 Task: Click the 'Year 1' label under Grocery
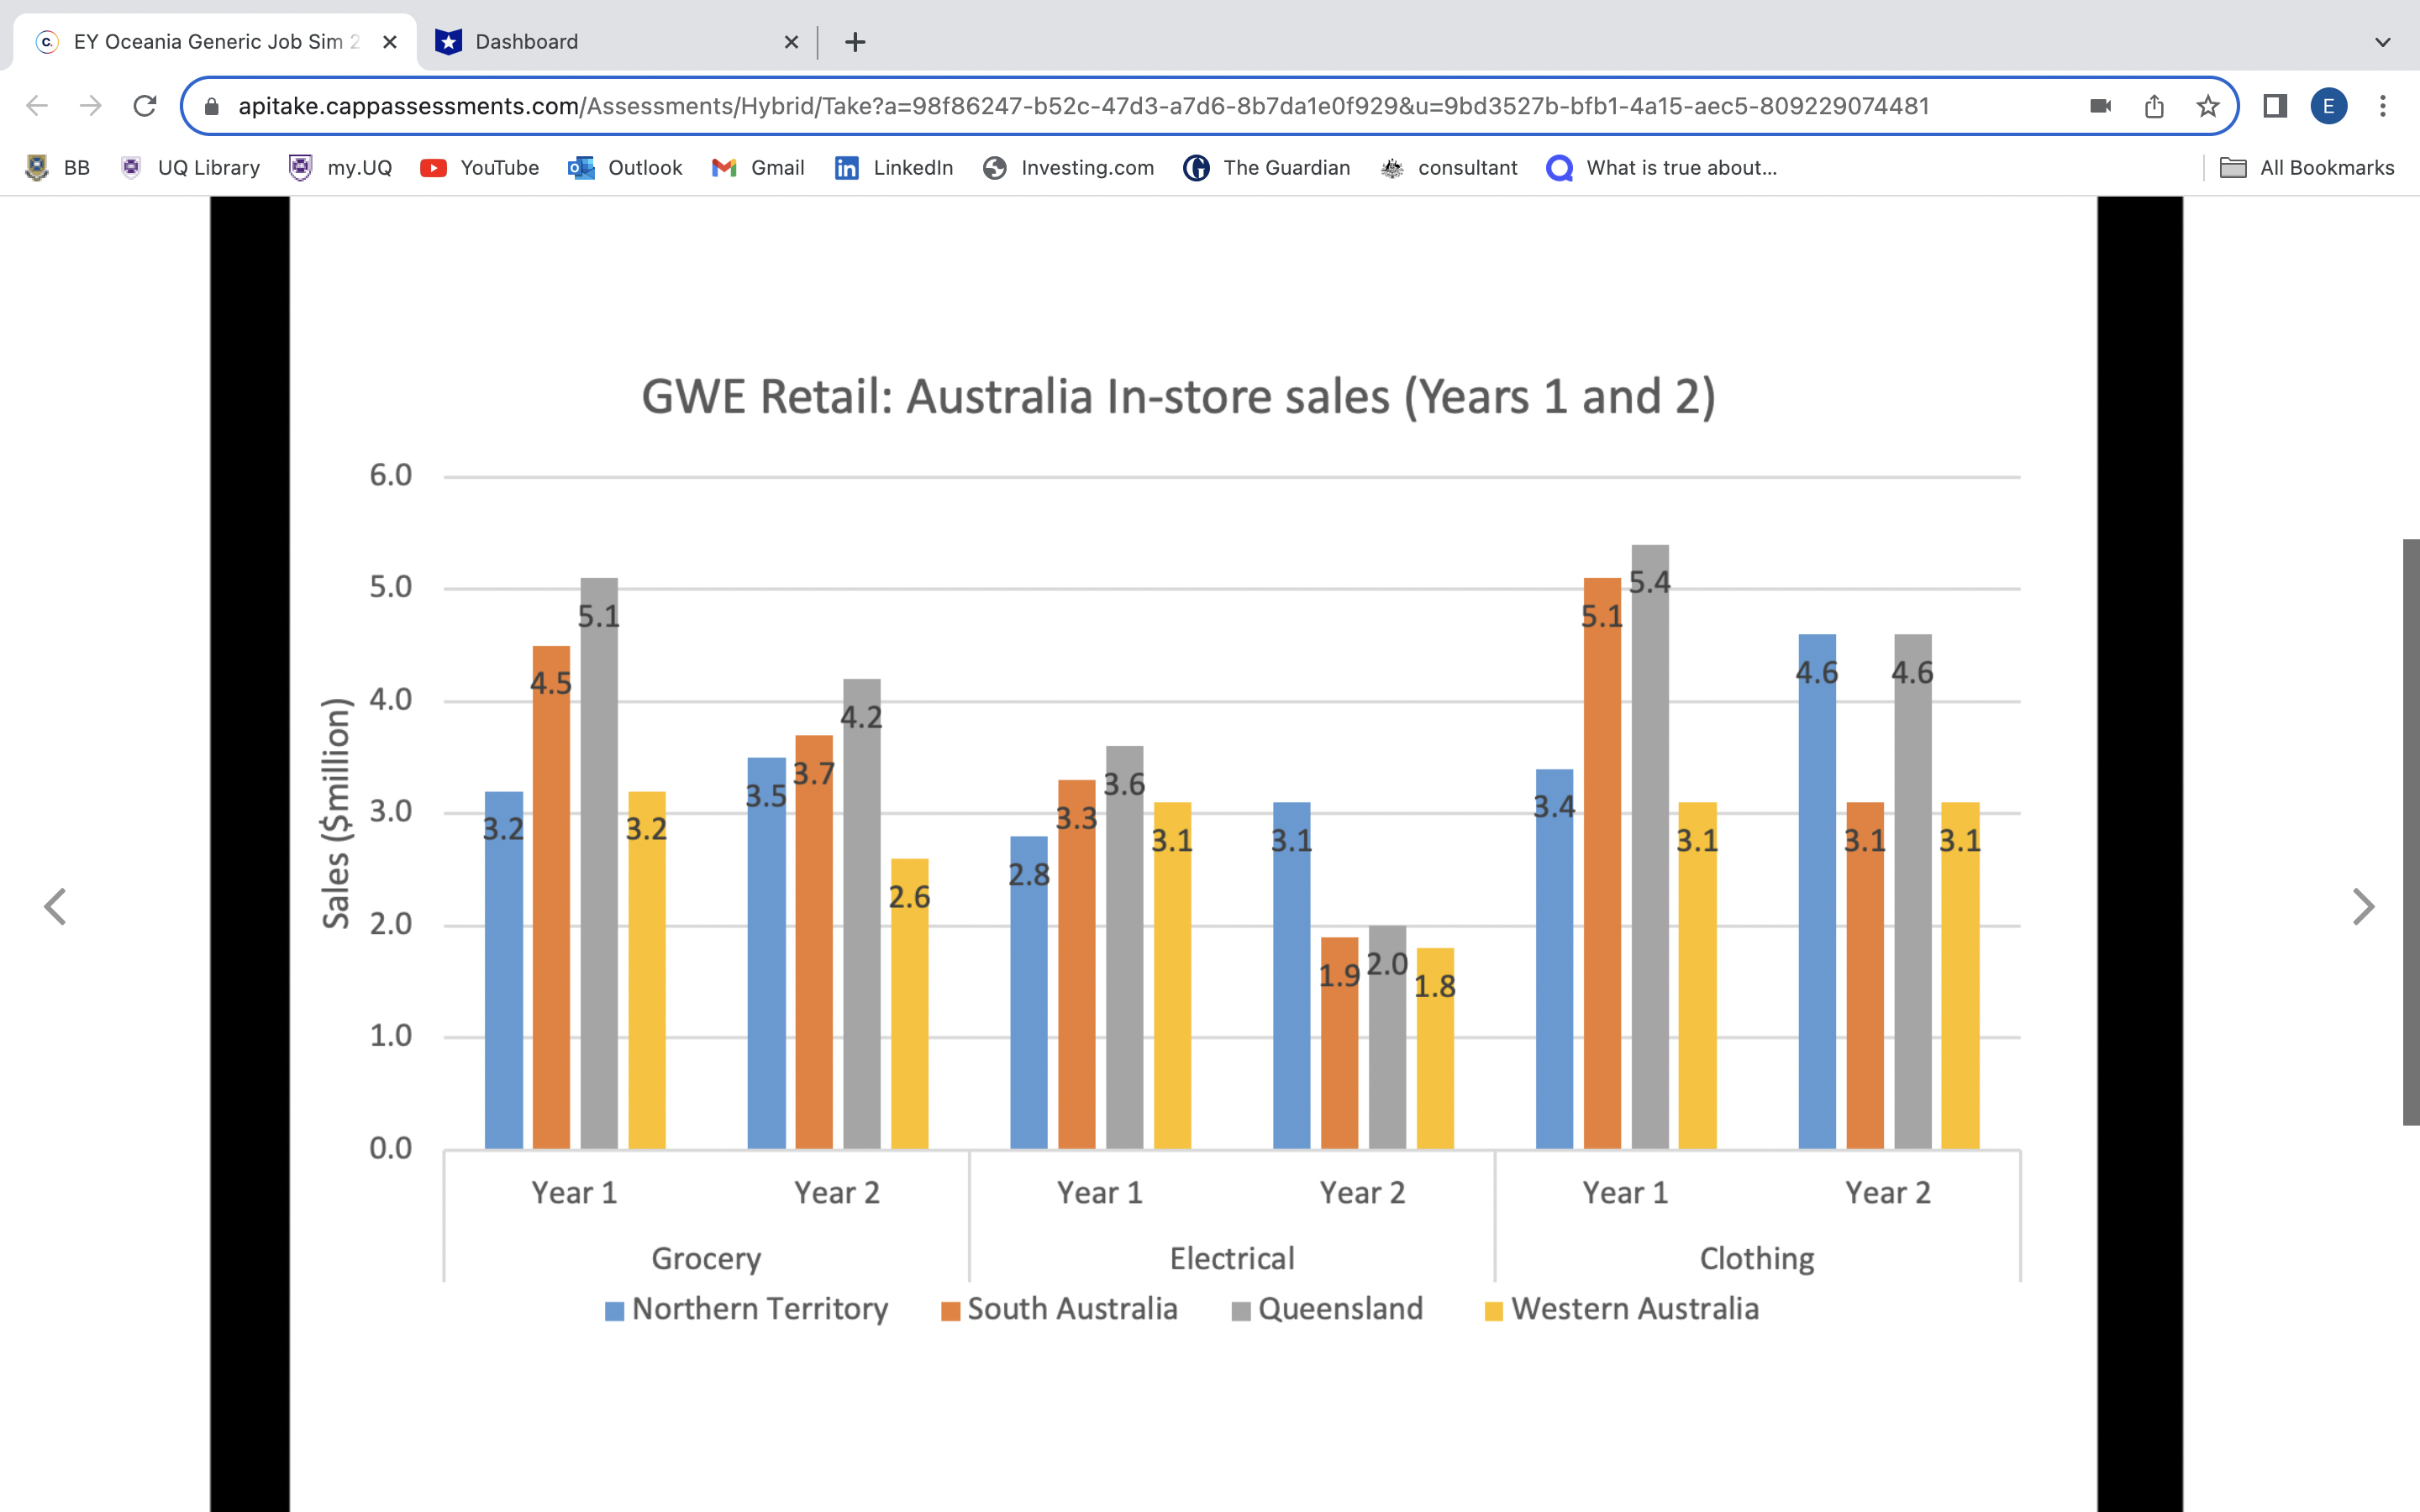pos(574,1192)
